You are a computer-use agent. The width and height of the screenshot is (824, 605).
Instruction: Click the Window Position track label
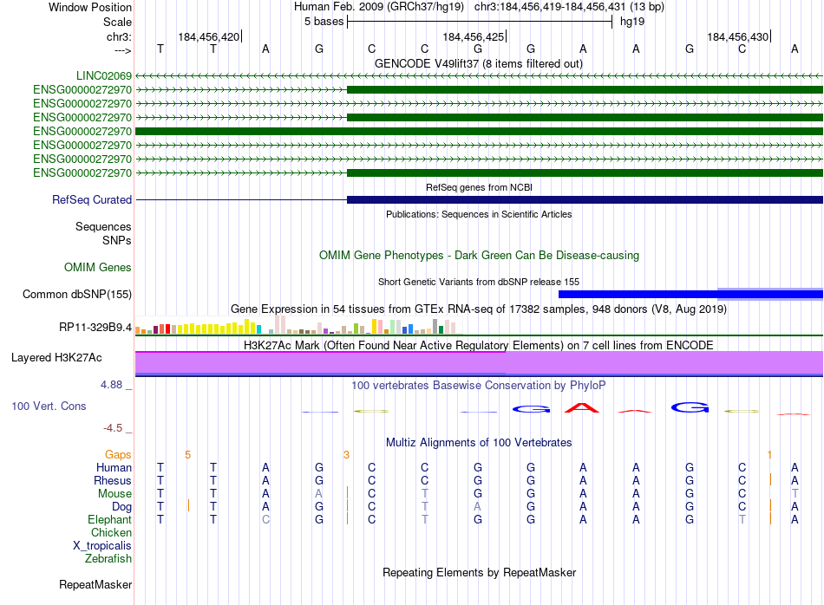90,7
